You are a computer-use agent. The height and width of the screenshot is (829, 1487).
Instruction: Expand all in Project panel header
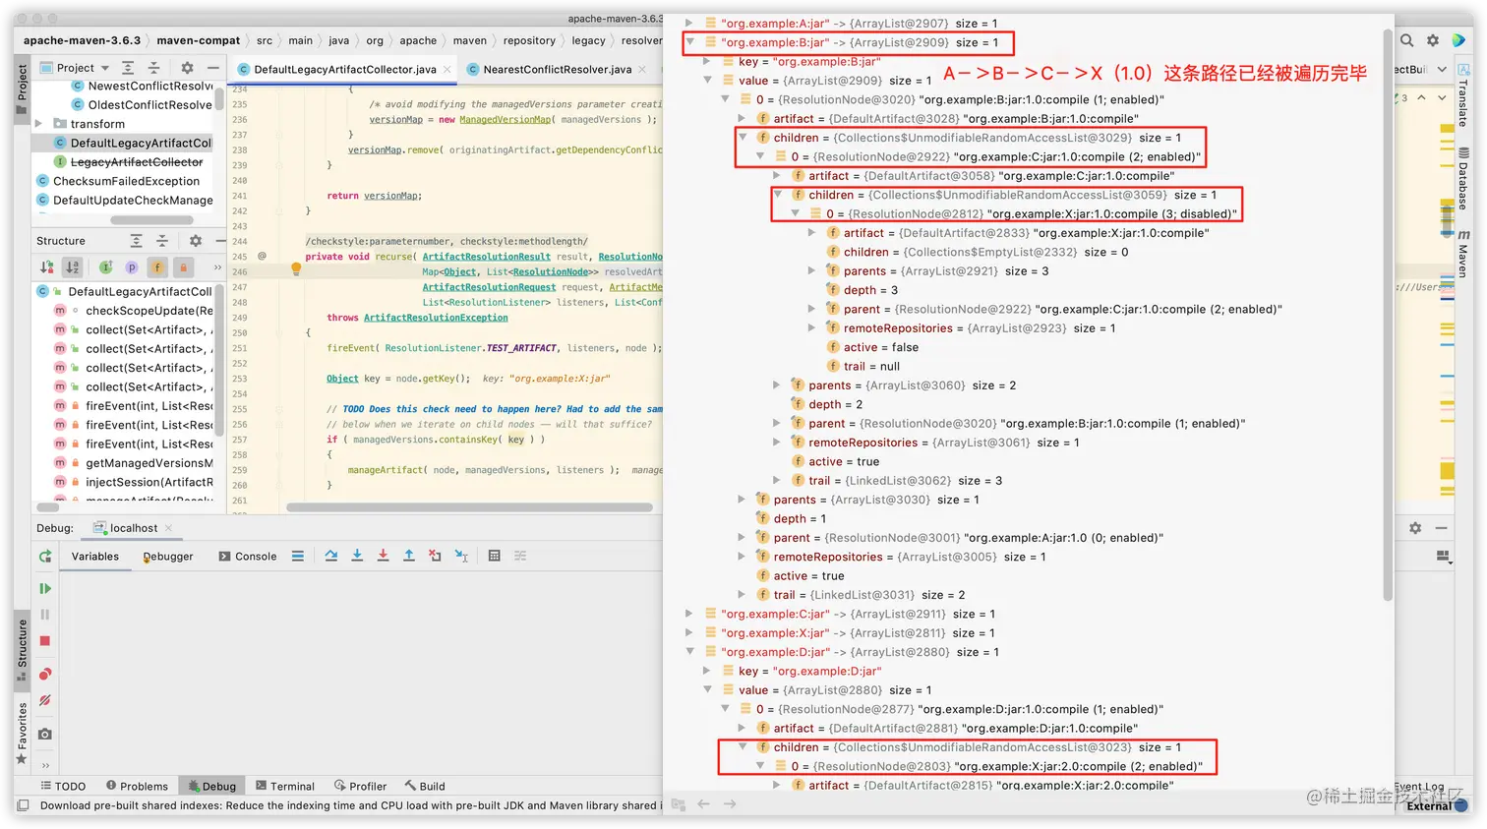click(x=128, y=68)
